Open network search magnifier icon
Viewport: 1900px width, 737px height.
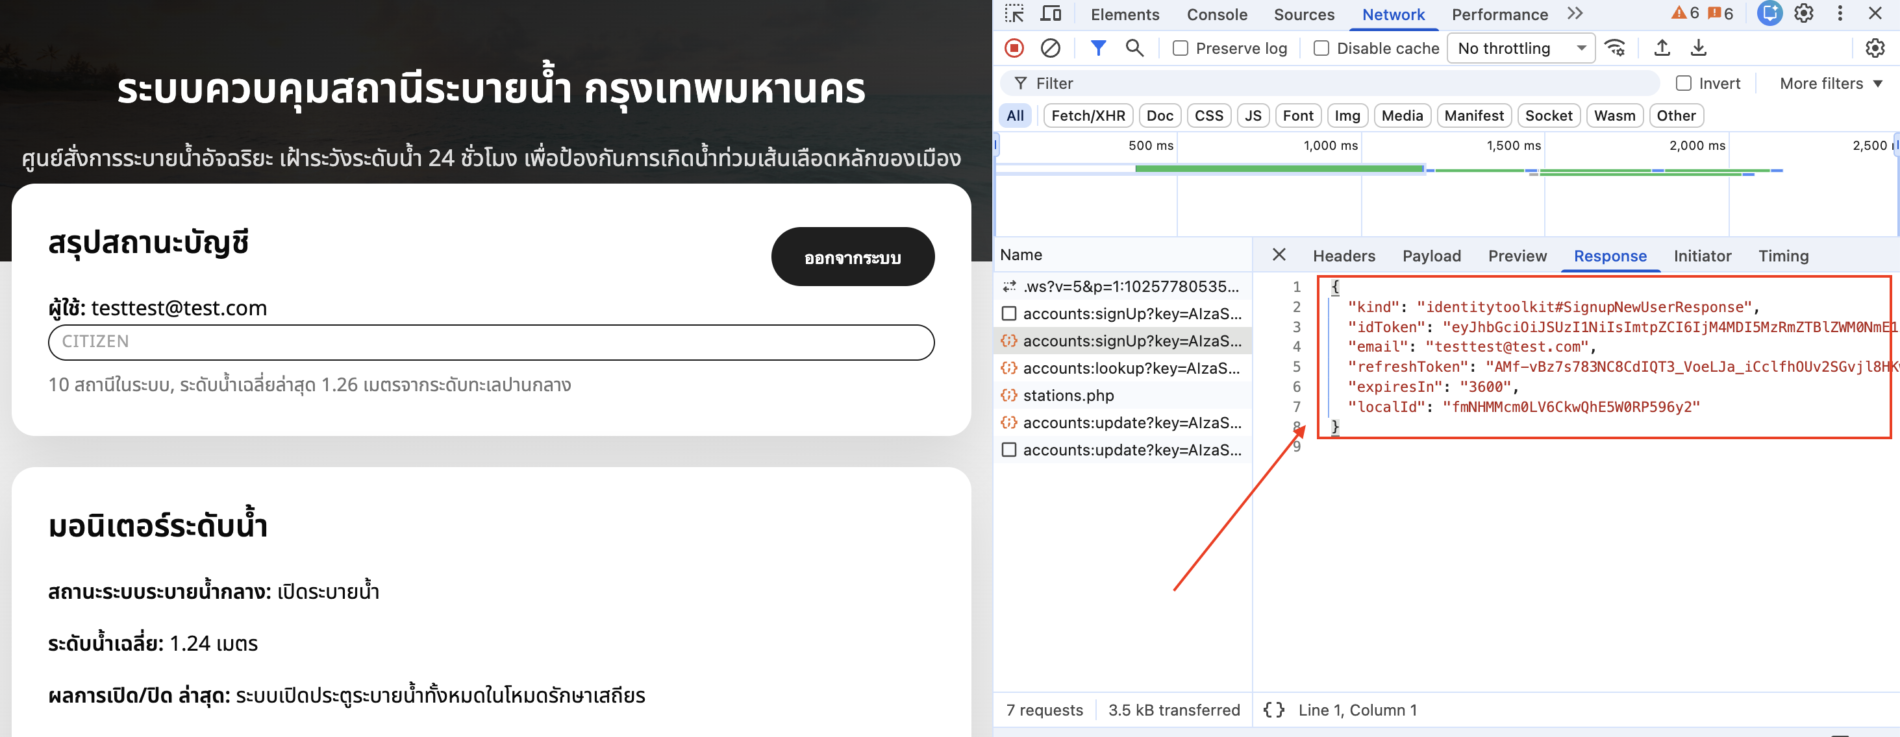[x=1134, y=49]
